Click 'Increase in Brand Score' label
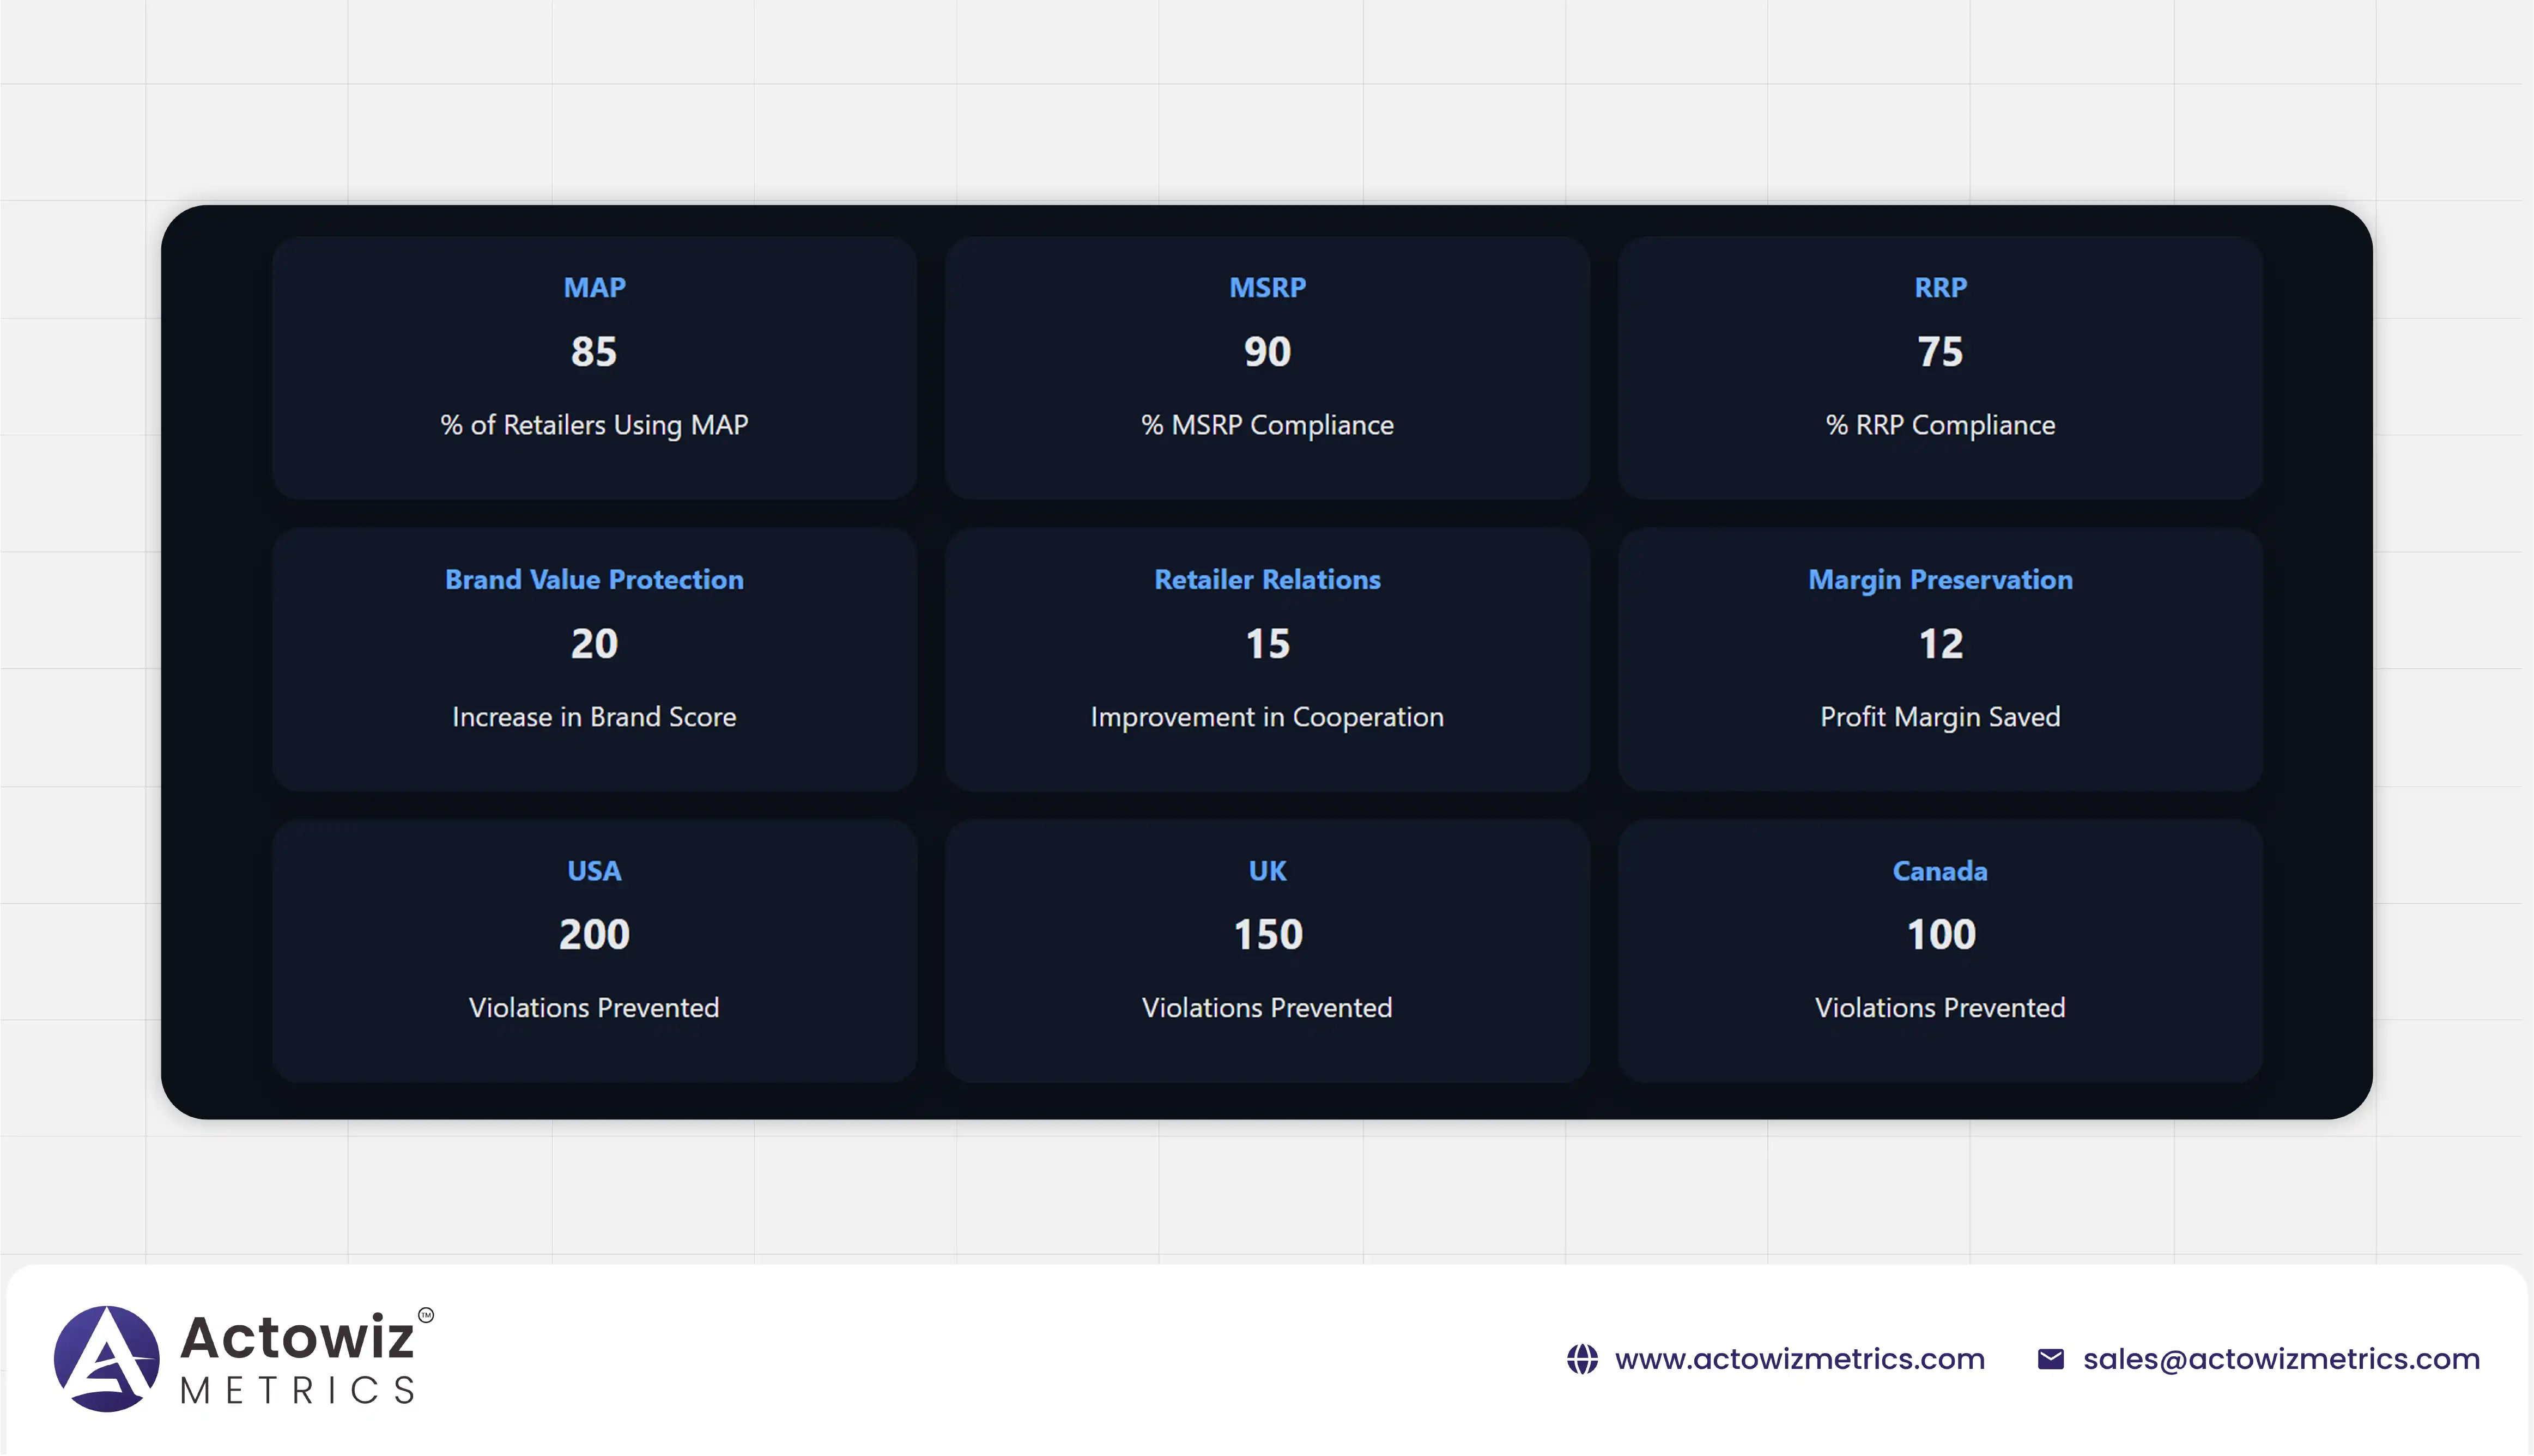 [x=594, y=717]
